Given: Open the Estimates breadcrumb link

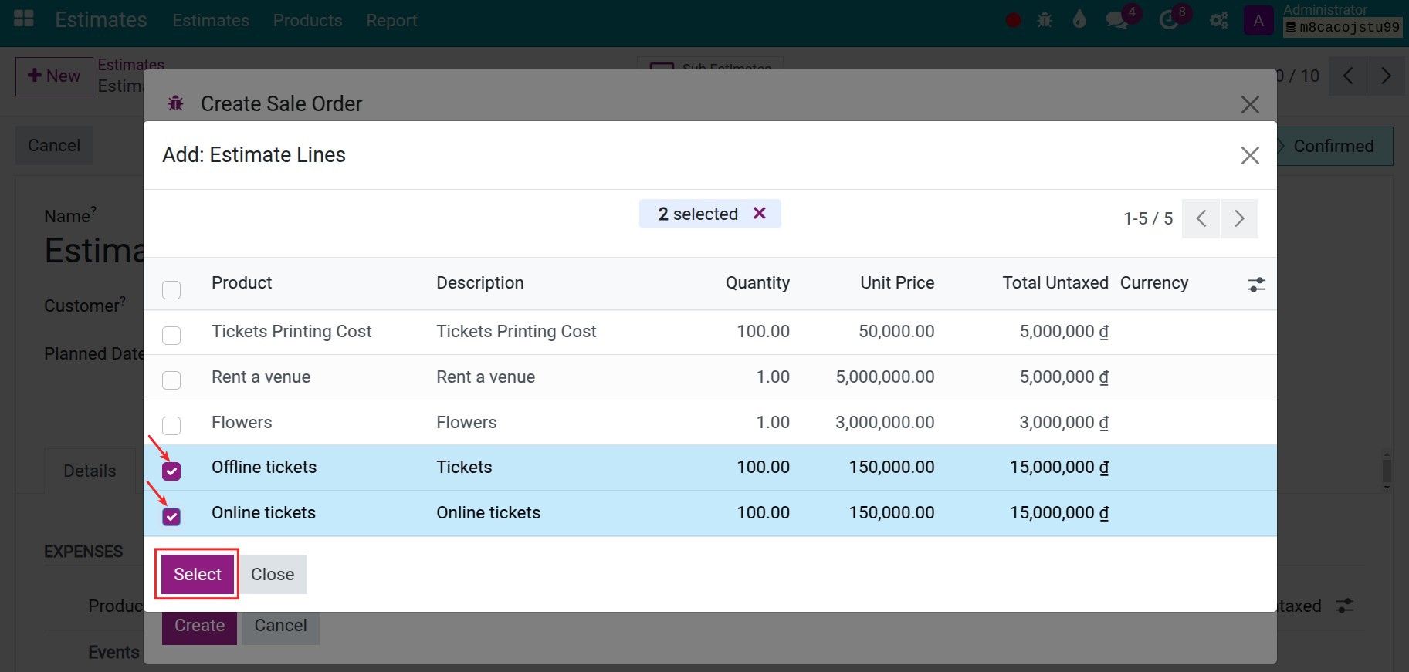Looking at the screenshot, I should [130, 65].
